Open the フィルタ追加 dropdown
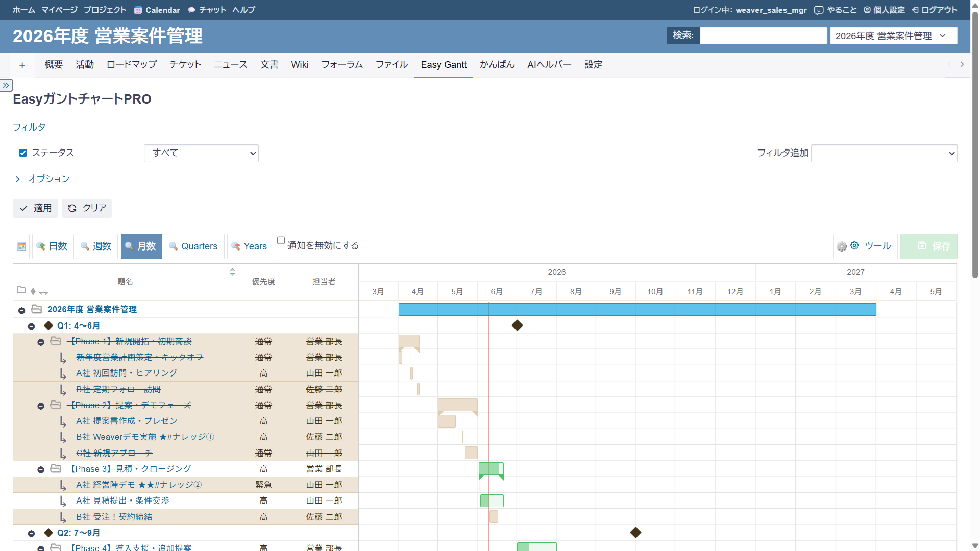This screenshot has width=980, height=551. click(x=884, y=153)
